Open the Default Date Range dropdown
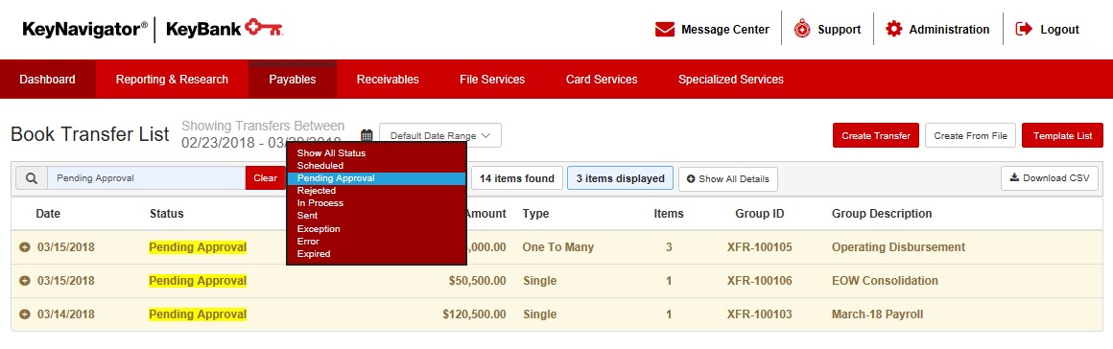 coord(440,135)
